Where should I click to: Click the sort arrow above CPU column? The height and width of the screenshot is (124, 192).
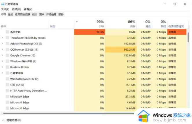77,21
